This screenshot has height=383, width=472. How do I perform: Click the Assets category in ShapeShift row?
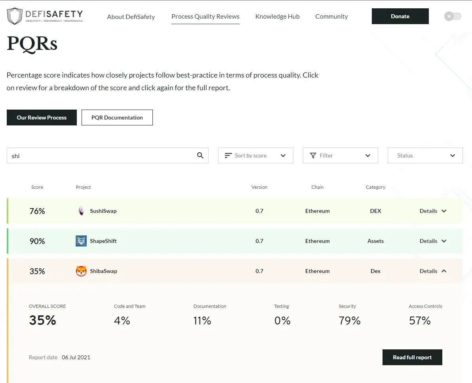point(375,241)
